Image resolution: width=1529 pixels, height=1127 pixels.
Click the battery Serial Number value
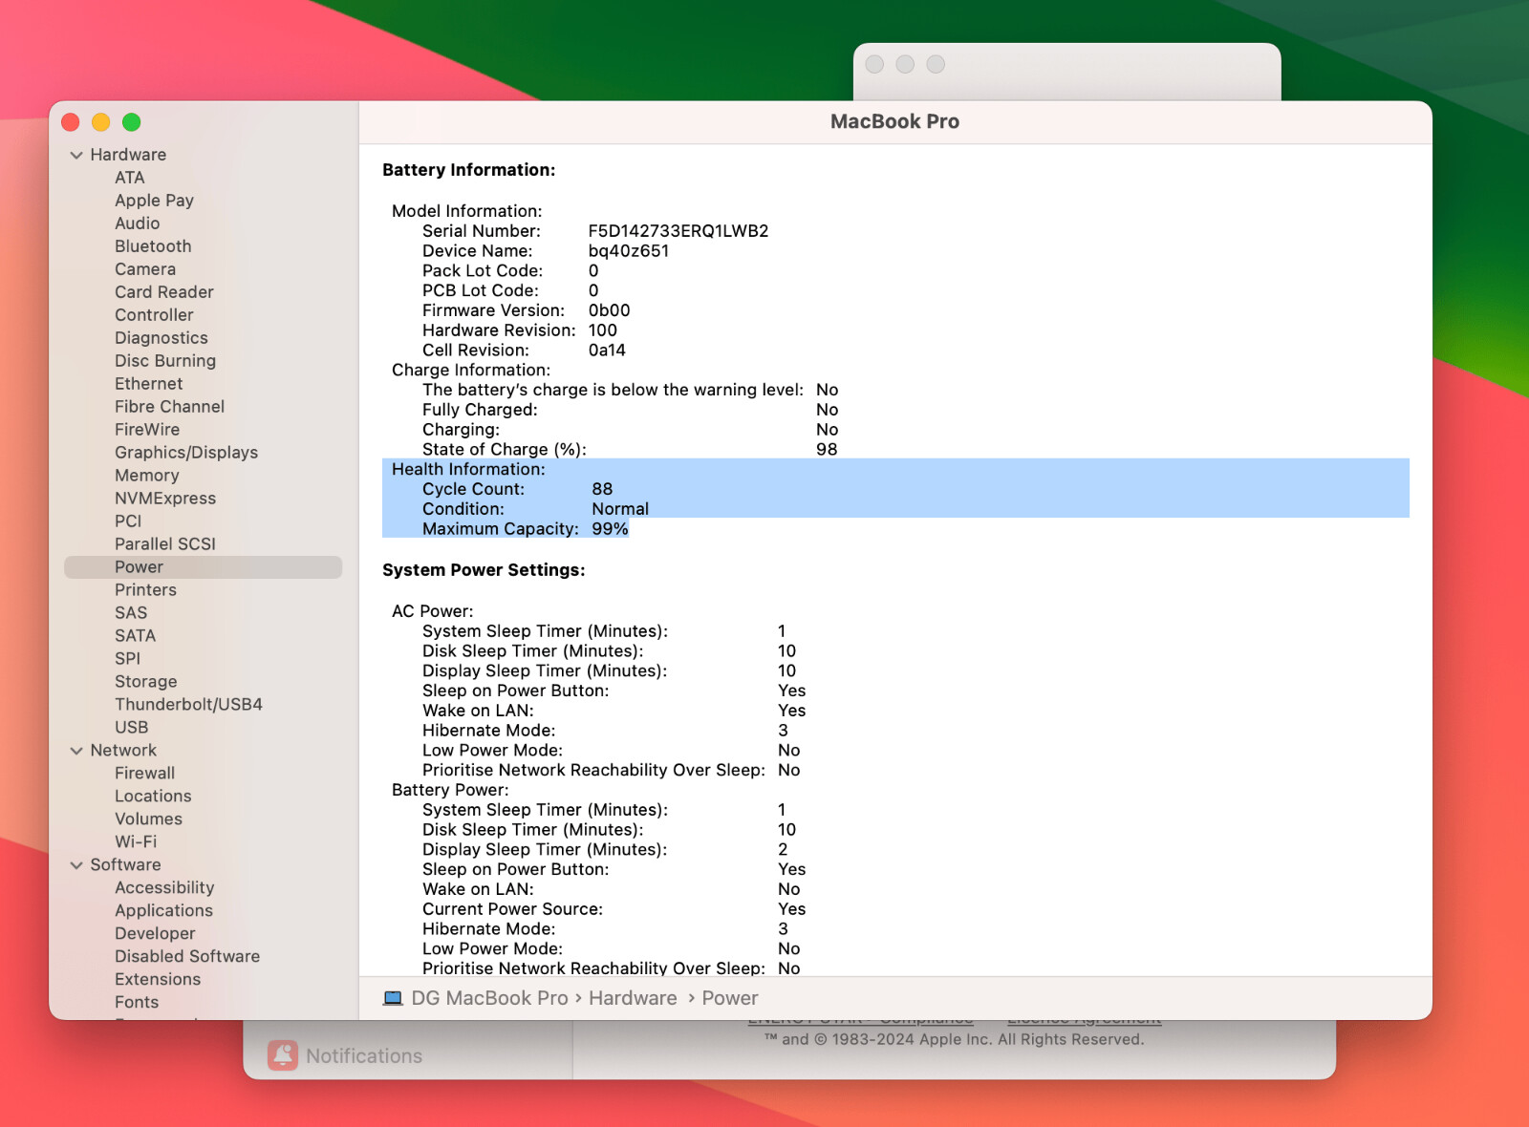coord(678,231)
